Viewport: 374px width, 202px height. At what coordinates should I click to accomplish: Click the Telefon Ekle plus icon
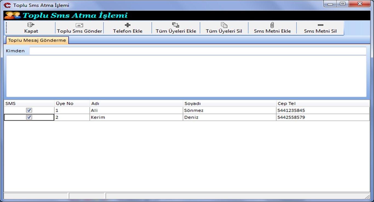click(127, 25)
